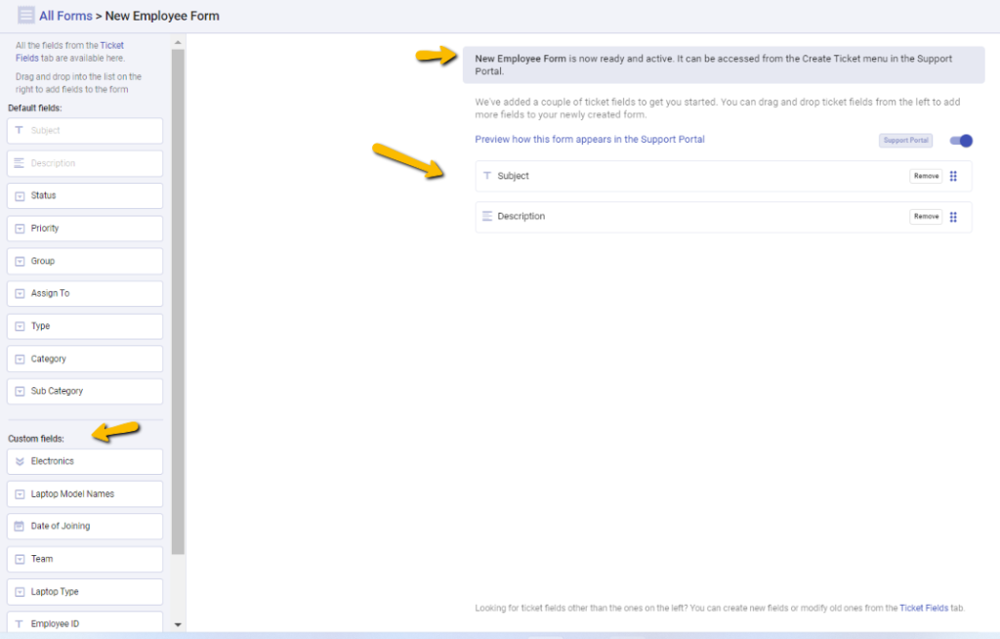This screenshot has height=639, width=1000.
Task: Remove the Subject field from the form
Action: point(925,176)
